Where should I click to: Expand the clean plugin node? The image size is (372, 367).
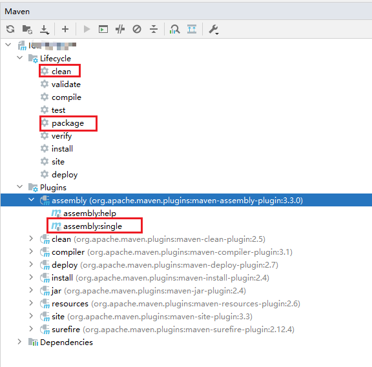tap(31, 239)
